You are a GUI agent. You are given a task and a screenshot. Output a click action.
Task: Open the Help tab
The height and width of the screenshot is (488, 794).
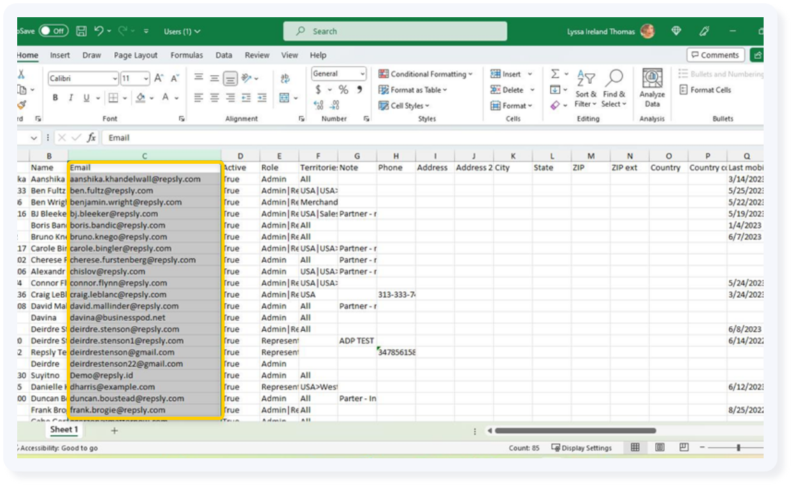(318, 55)
